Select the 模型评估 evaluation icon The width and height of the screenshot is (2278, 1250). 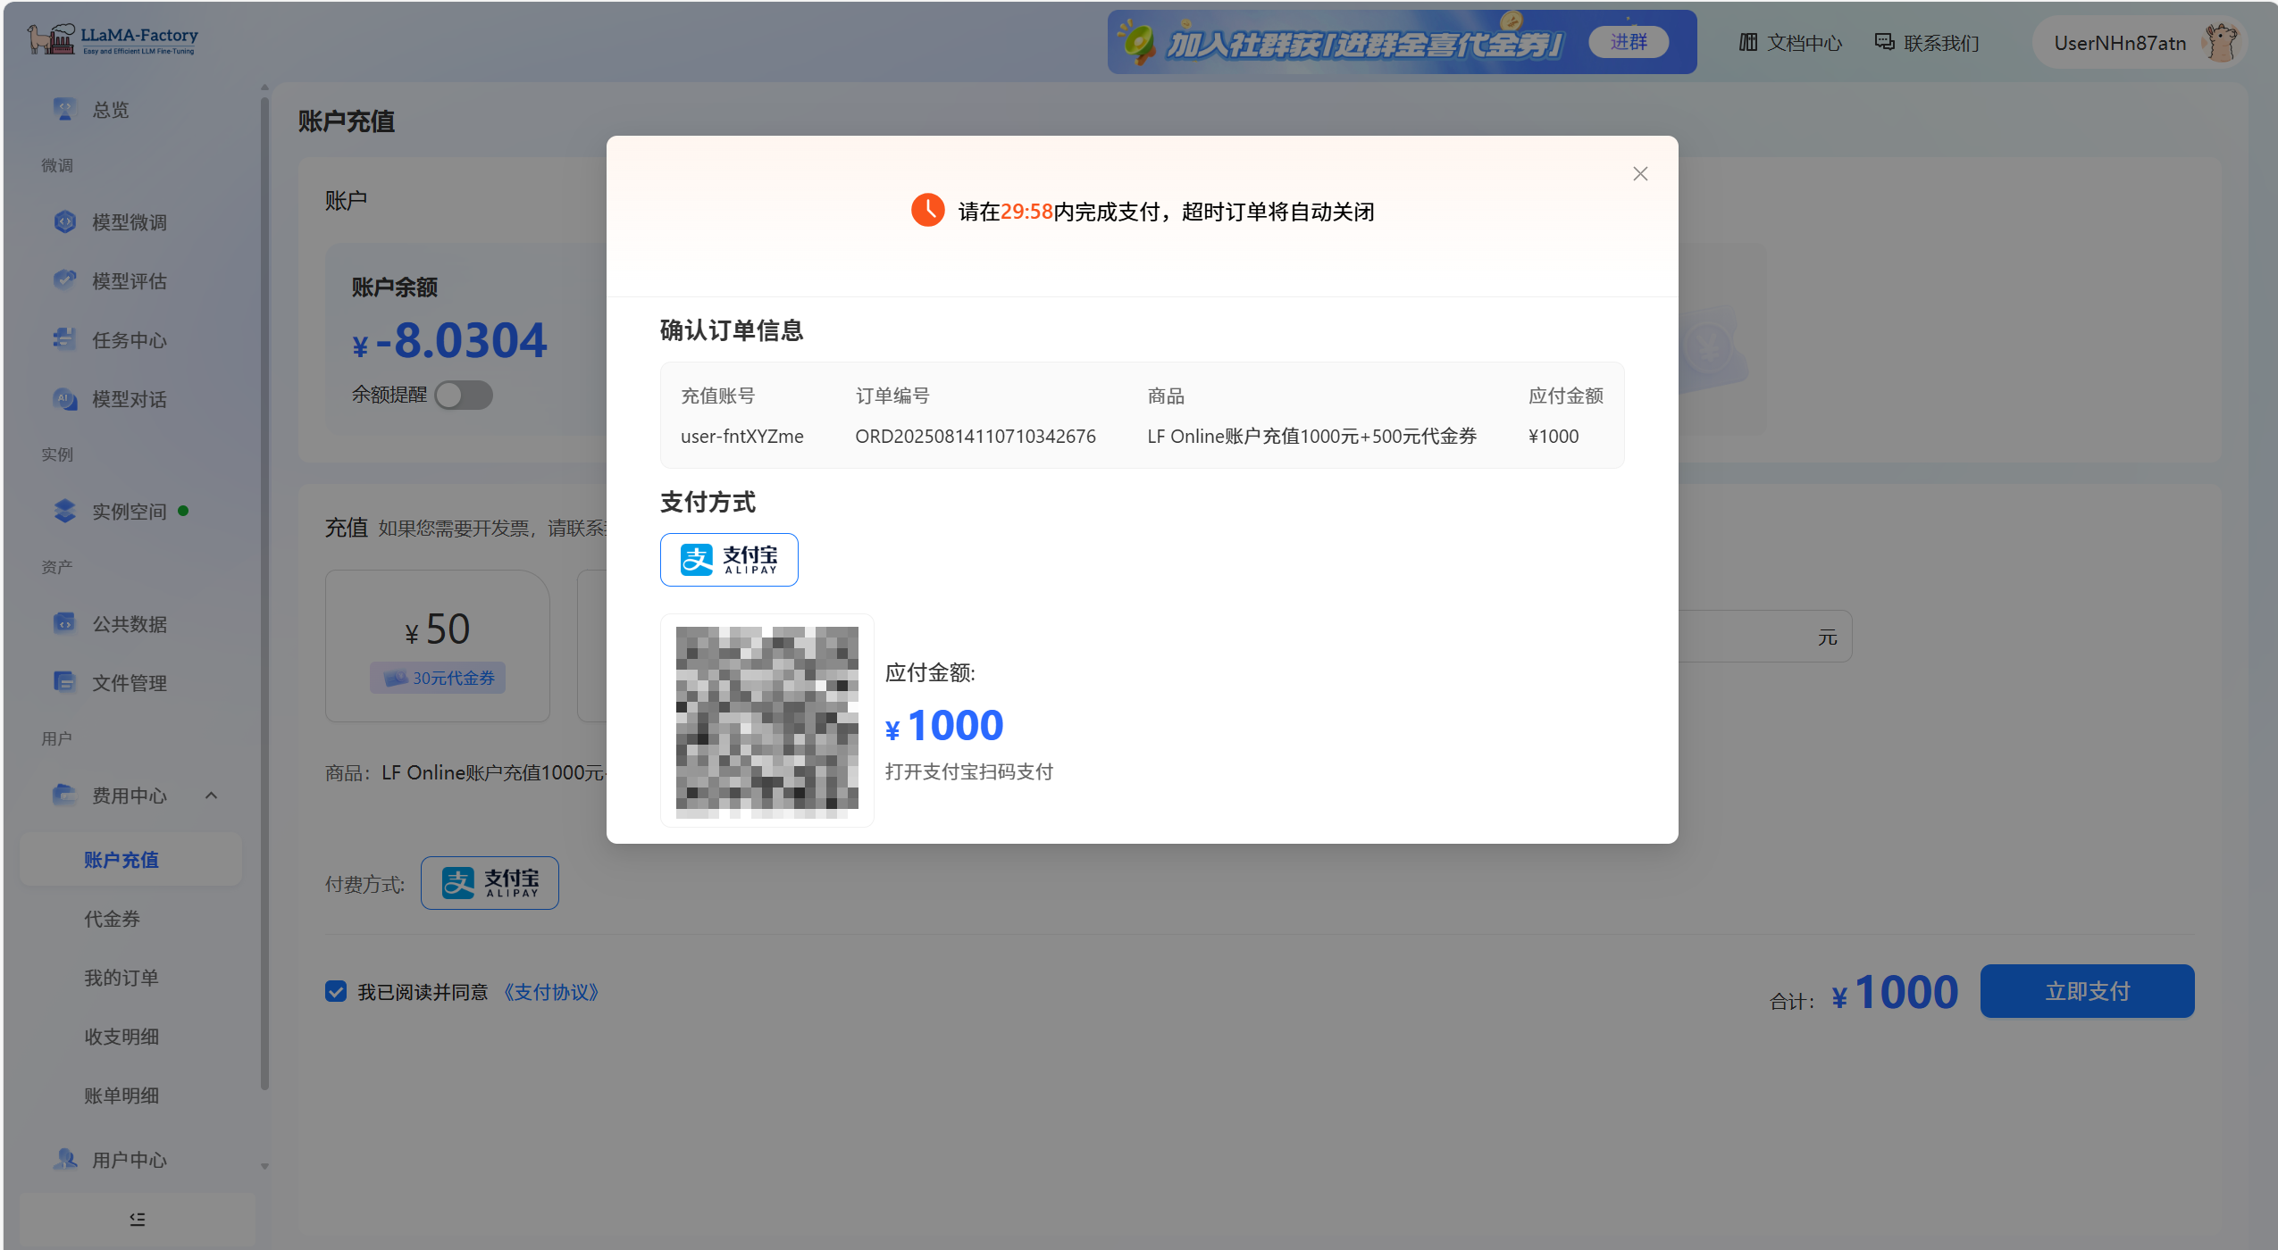click(x=64, y=280)
